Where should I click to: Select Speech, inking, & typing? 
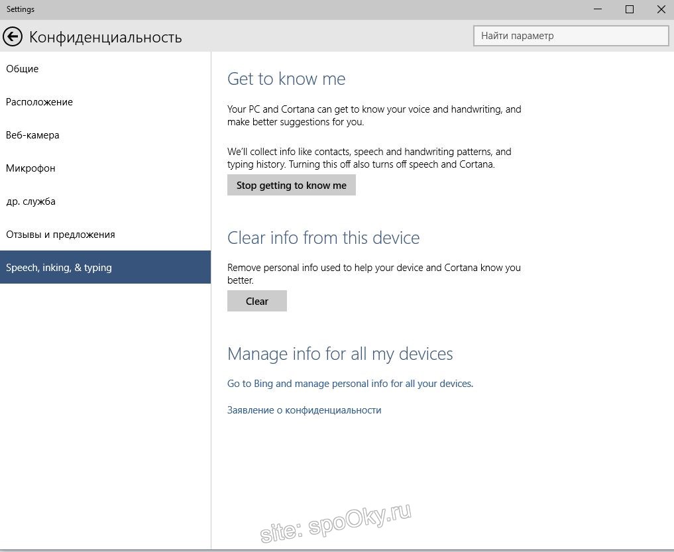[x=105, y=267]
